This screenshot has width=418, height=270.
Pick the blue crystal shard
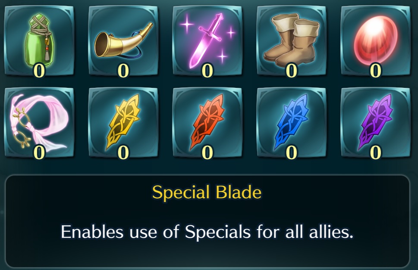(291, 122)
